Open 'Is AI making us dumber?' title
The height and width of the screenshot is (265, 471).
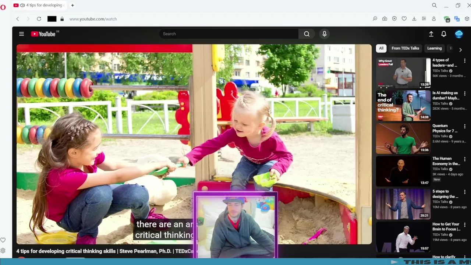click(x=445, y=95)
